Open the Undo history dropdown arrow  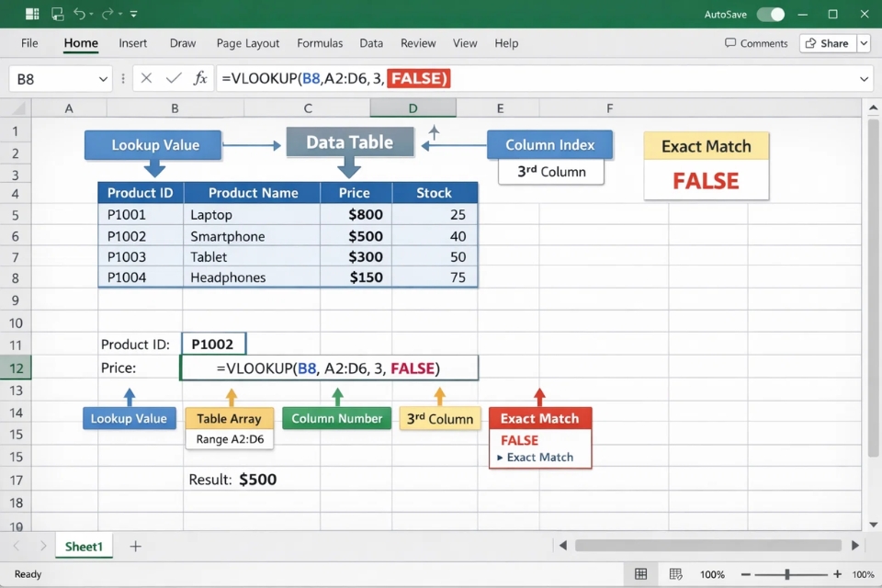(x=91, y=14)
